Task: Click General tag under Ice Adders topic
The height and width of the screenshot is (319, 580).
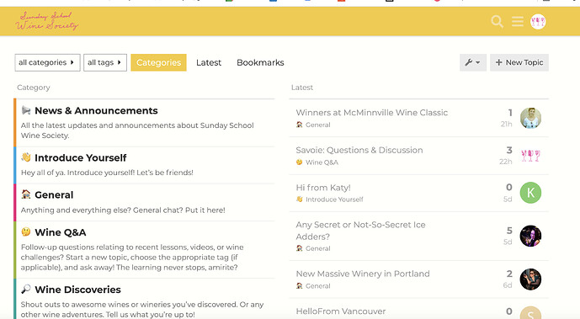Action: tap(313, 248)
